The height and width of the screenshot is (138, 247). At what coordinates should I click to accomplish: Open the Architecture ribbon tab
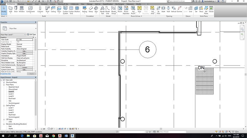[11, 4]
